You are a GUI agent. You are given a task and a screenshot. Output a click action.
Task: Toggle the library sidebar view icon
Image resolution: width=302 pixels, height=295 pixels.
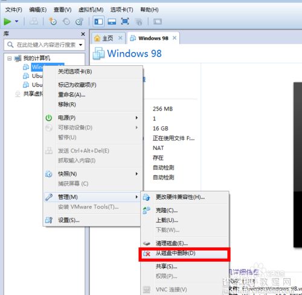(98, 21)
